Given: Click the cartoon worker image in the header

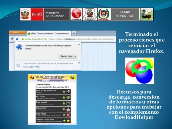Looking at the screenshot, I should (x=147, y=14).
